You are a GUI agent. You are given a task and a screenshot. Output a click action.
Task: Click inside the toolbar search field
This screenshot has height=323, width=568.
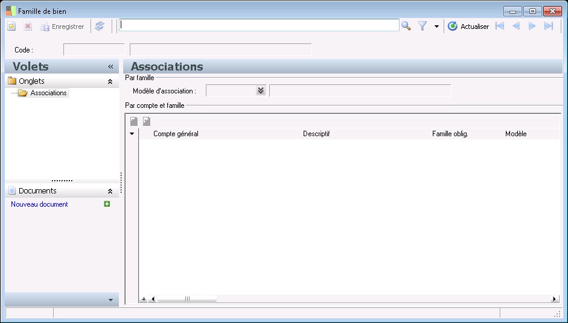coord(259,25)
